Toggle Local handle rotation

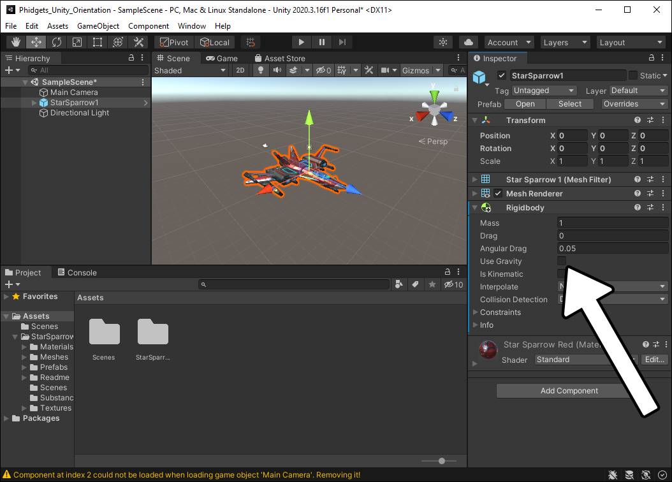click(x=215, y=42)
